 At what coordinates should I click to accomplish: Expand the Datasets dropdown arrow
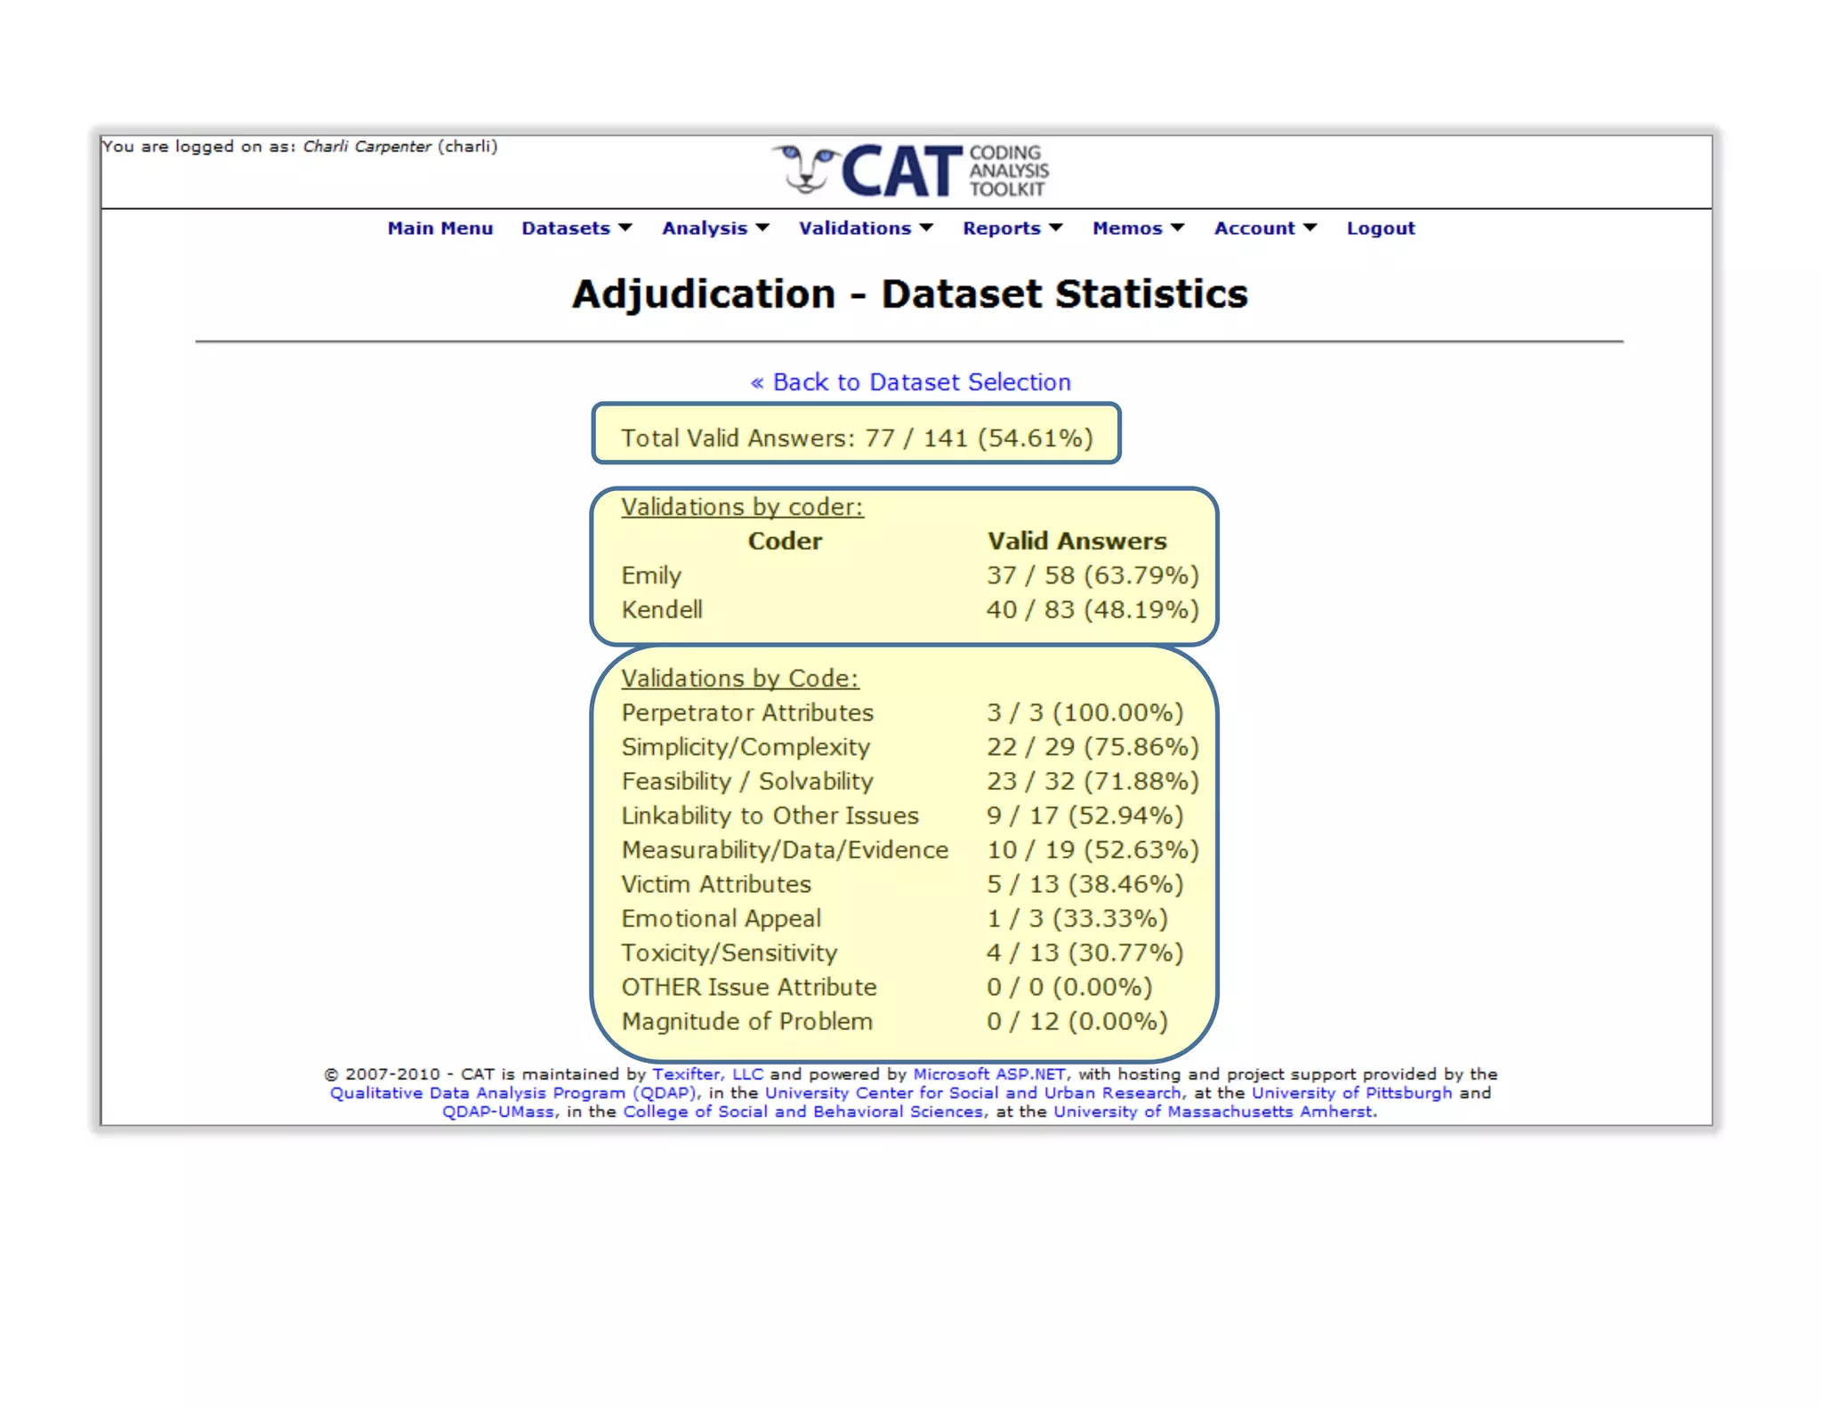point(625,229)
